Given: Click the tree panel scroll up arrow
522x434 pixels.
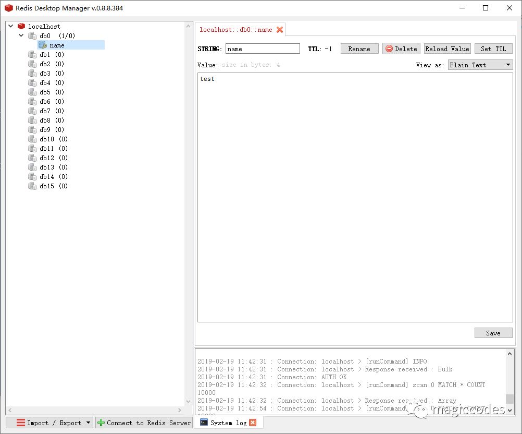Looking at the screenshot, I should (189, 26).
